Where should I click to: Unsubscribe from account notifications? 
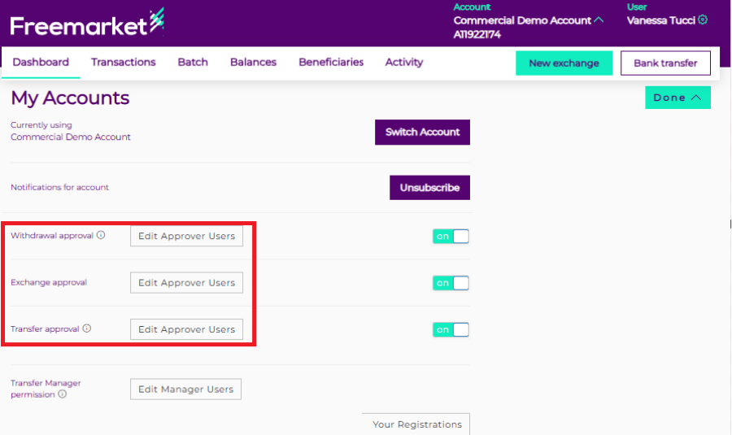pyautogui.click(x=429, y=187)
